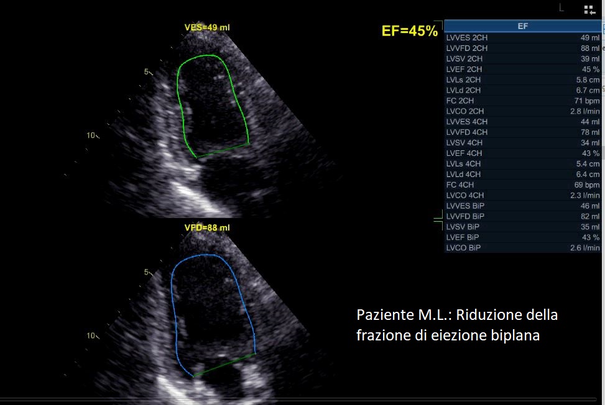This screenshot has width=605, height=405.
Task: Click the LVVFD 4CH 78 ml row
Action: tap(522, 132)
